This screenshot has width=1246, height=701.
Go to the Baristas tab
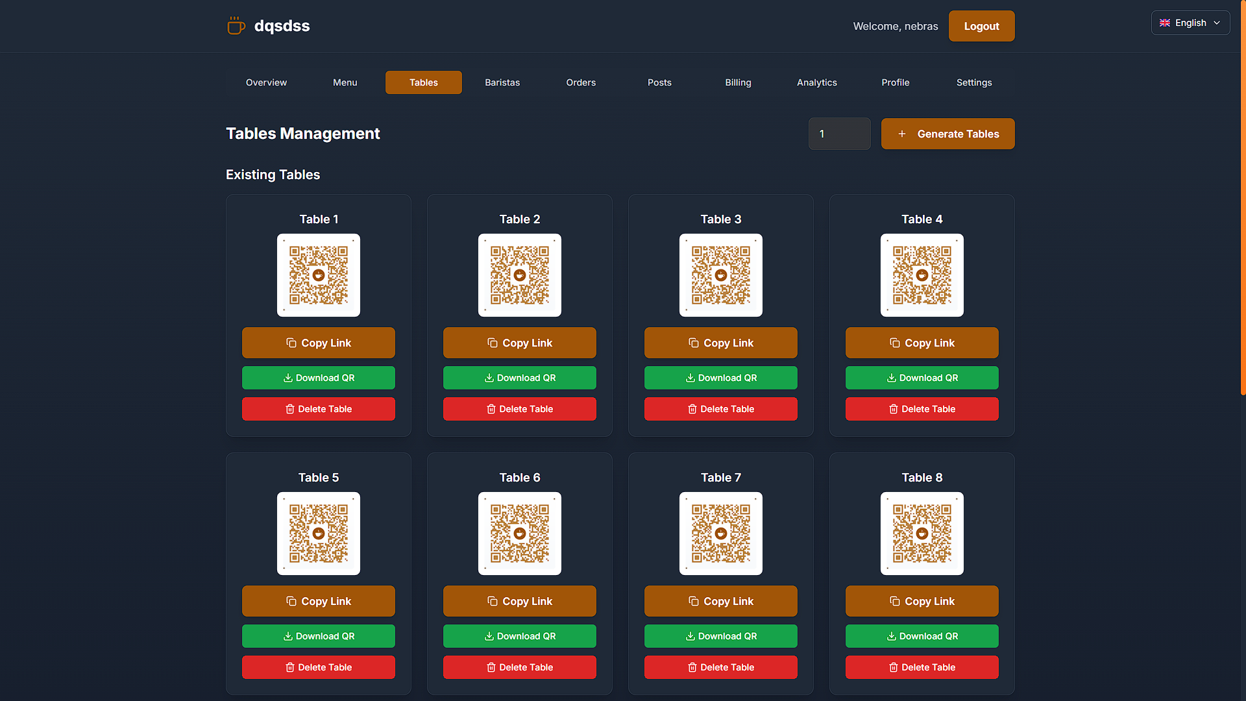click(502, 82)
